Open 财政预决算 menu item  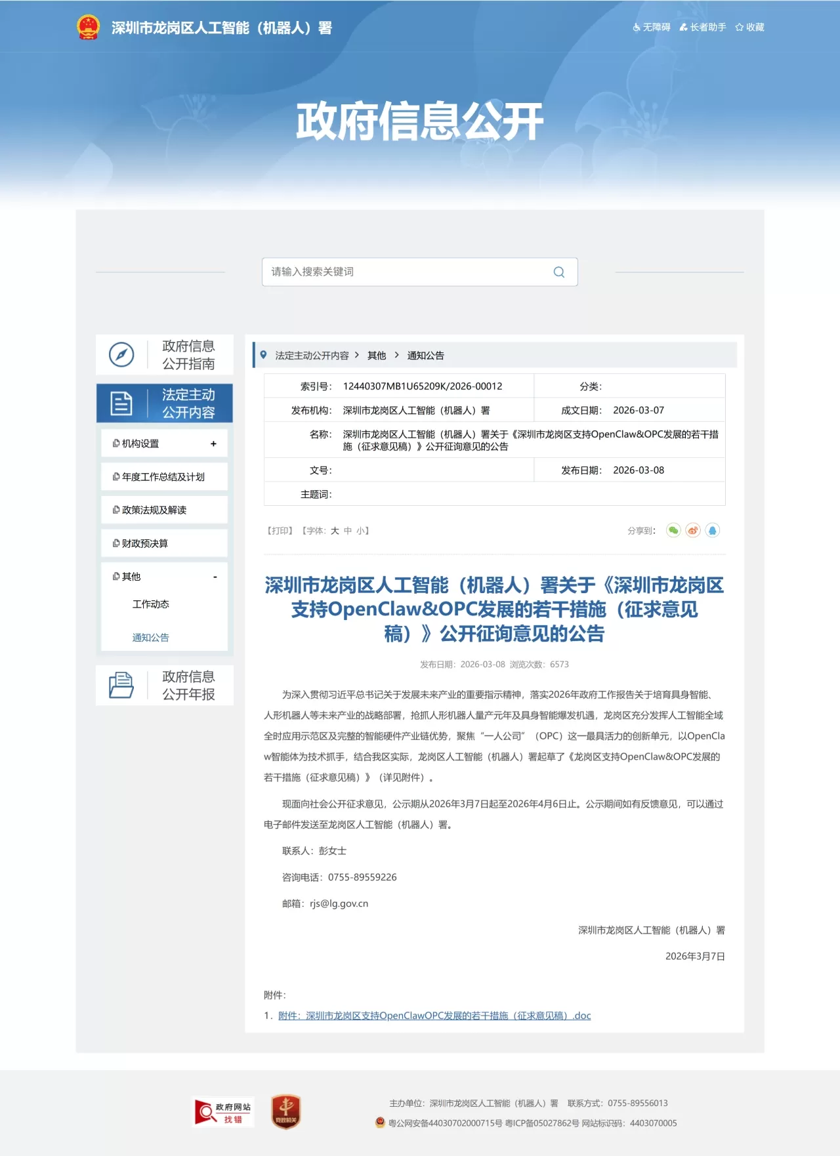tap(145, 544)
